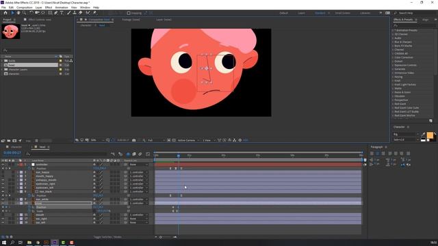438x246 pixels.
Task: Toggle visibility of the mouth_happy layer
Action: (x=3, y=176)
